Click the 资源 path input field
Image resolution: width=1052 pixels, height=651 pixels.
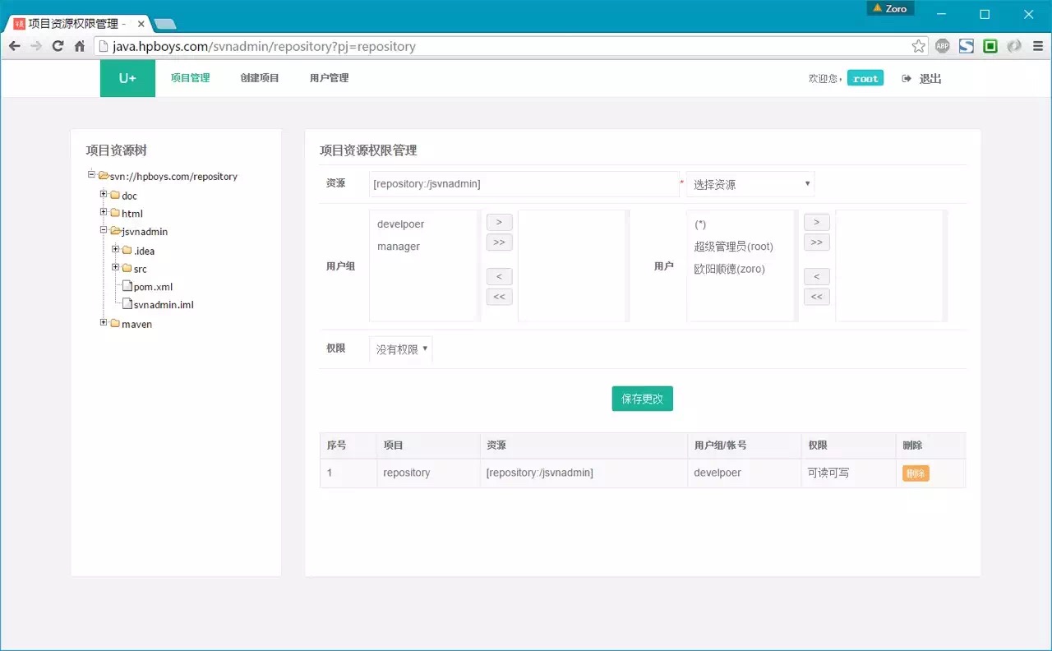coord(524,184)
